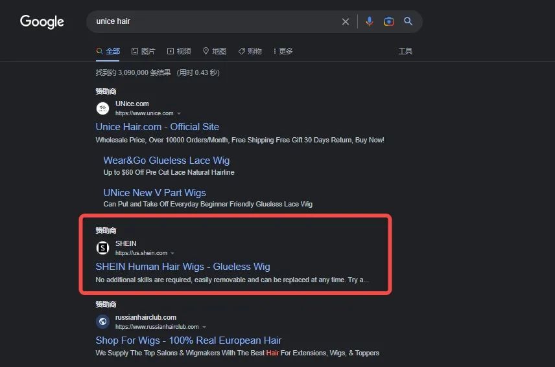Open the 工具 tools button

pos(405,51)
